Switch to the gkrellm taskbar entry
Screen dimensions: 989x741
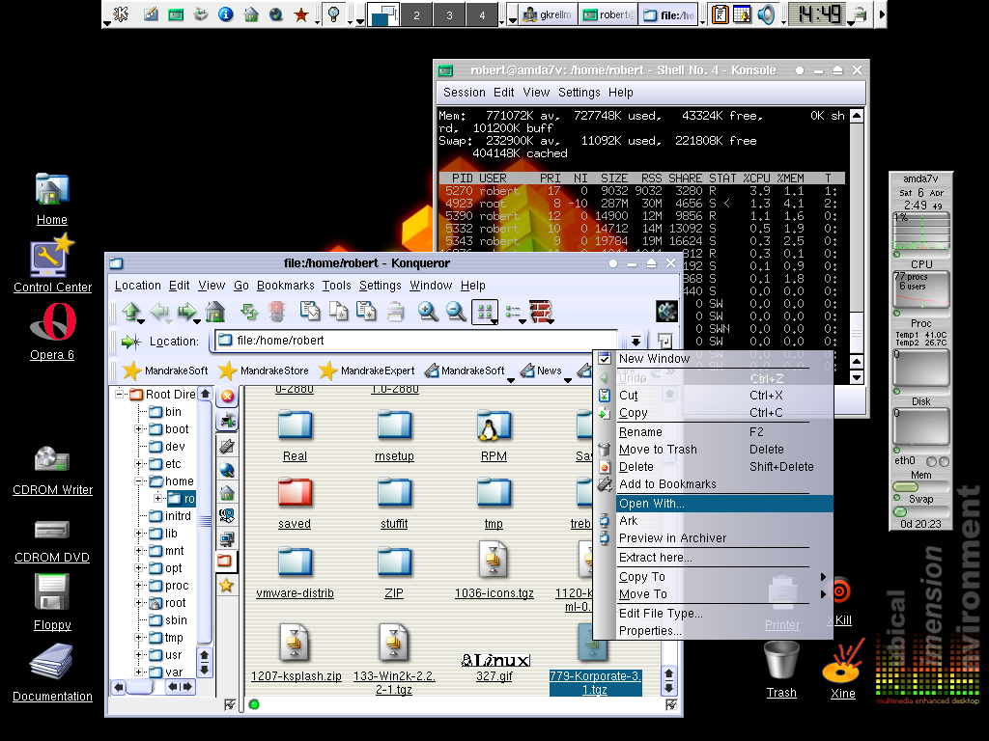coord(549,14)
